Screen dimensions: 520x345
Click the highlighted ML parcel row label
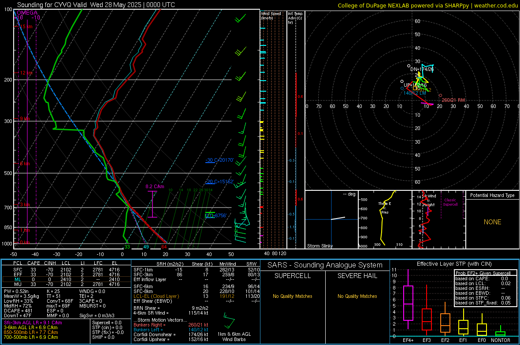pos(18,279)
